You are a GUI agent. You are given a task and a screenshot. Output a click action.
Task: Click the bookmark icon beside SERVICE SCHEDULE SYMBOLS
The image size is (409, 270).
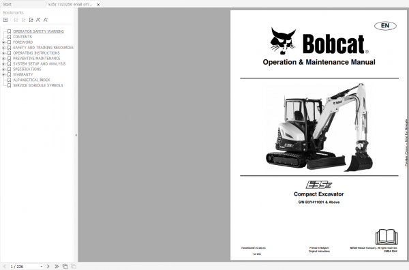coord(9,85)
